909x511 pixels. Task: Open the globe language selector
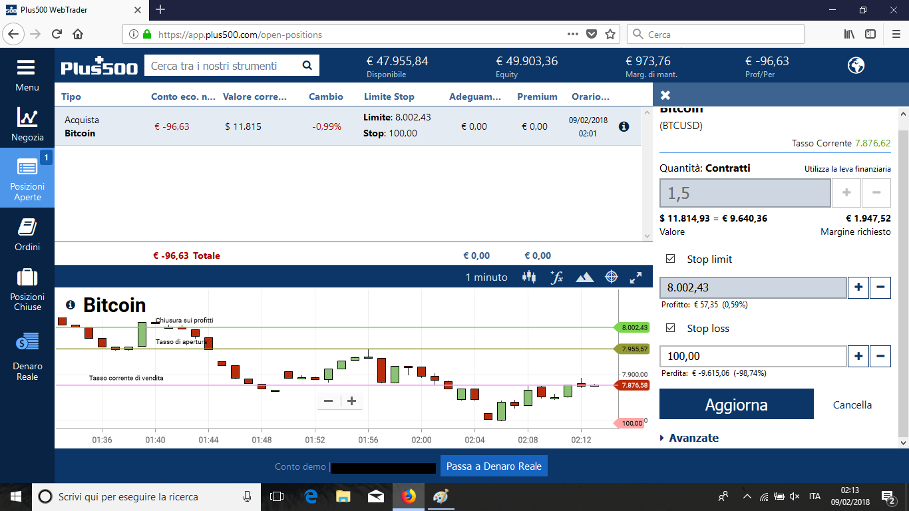(856, 65)
